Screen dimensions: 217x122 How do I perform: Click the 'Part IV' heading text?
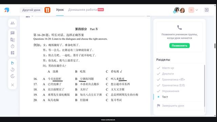pos(94,29)
